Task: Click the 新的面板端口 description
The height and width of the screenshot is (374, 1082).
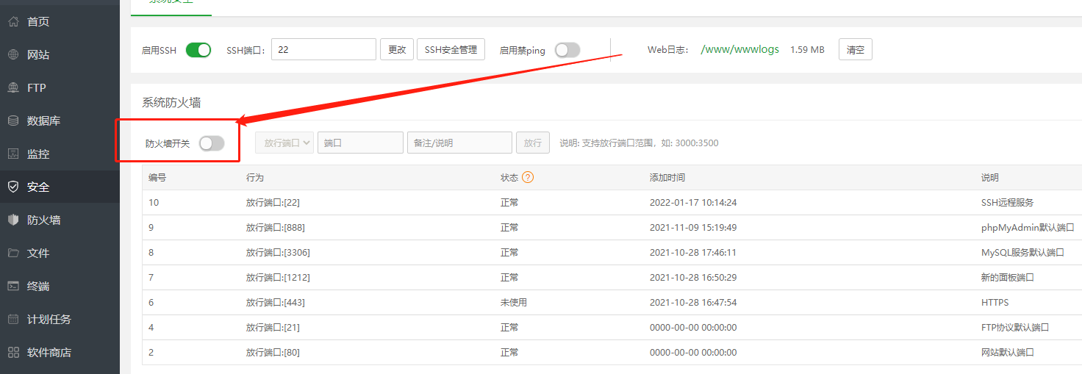Action: point(1008,277)
